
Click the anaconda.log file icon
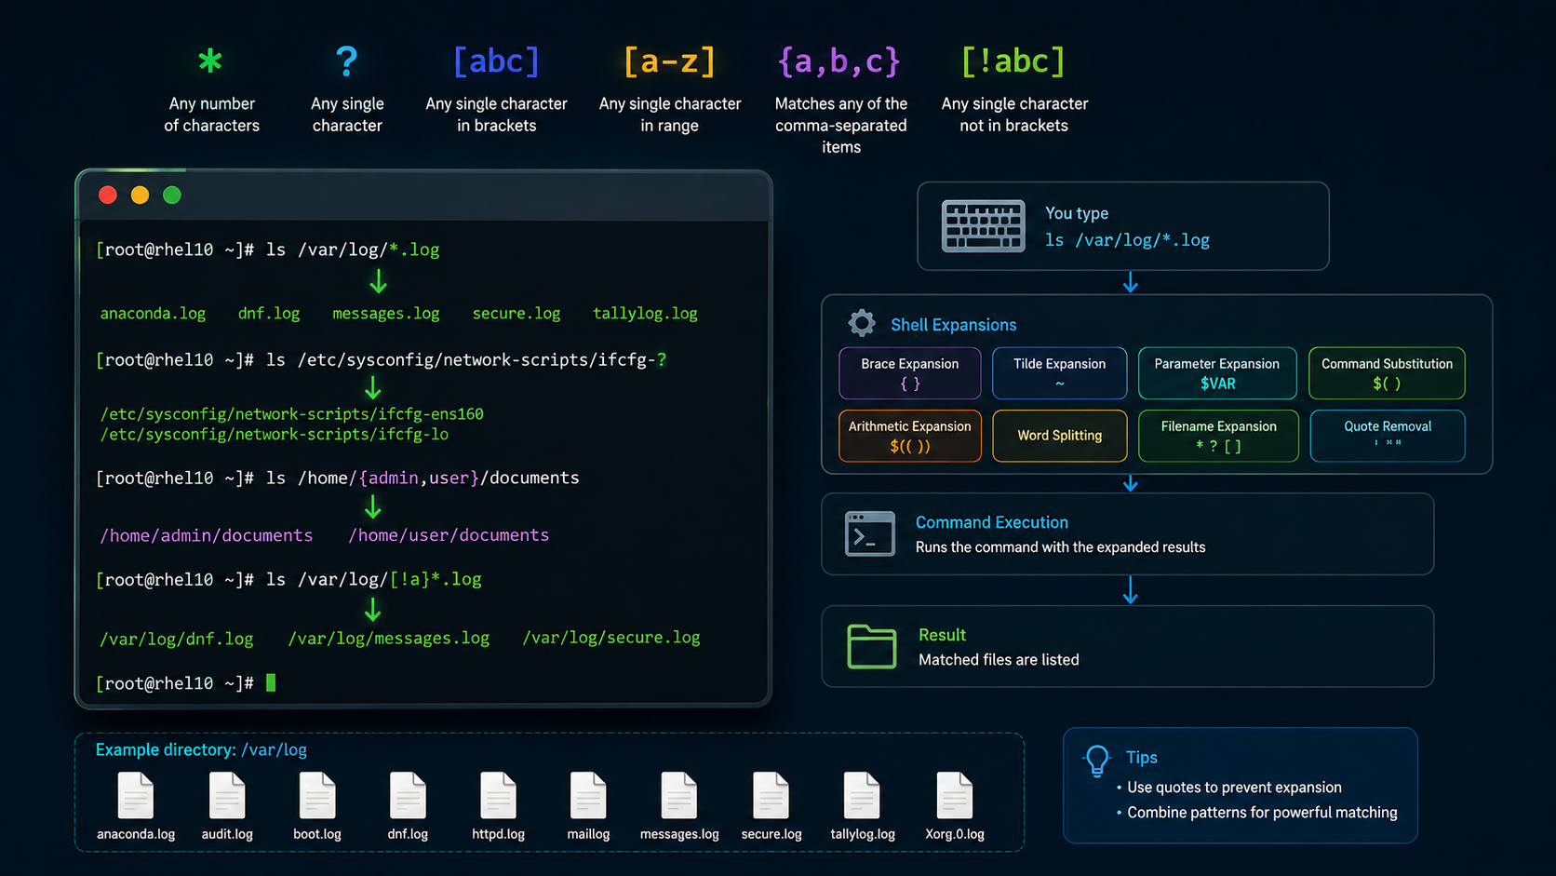click(x=136, y=796)
